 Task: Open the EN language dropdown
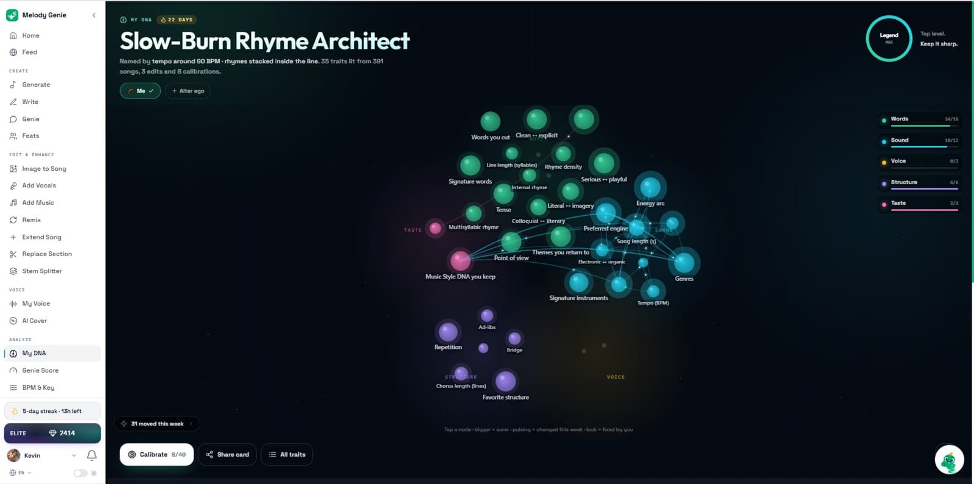(x=20, y=472)
